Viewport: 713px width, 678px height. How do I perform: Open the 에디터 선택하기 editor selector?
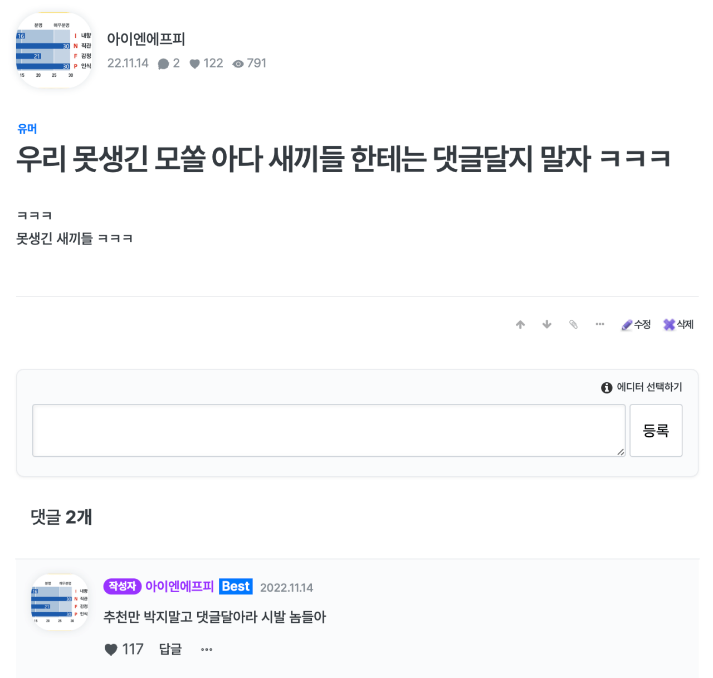(x=650, y=387)
